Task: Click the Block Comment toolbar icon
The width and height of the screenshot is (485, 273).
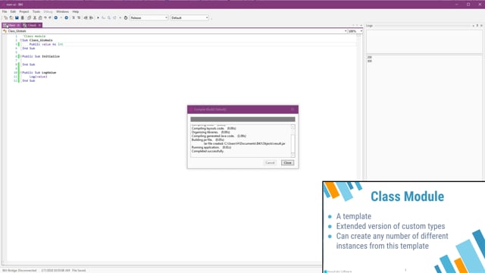Action: [x=74, y=18]
